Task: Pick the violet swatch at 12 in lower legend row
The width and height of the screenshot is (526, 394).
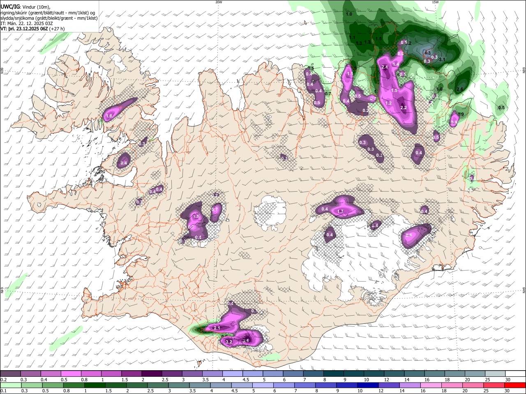Action: tap(389, 385)
